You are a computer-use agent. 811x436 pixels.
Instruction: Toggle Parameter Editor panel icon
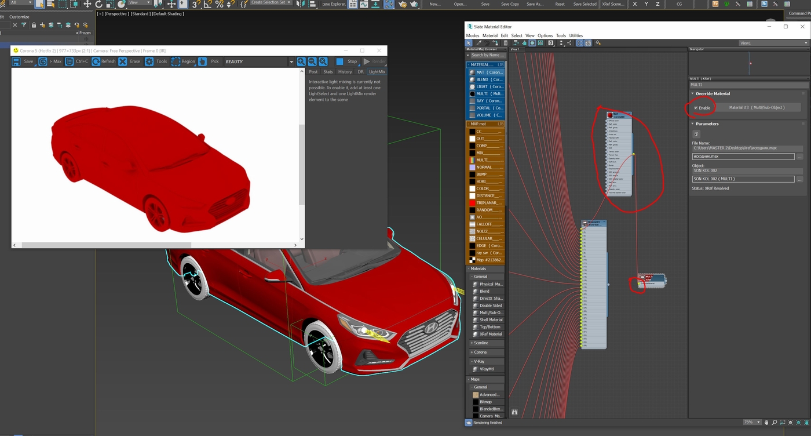tap(588, 43)
